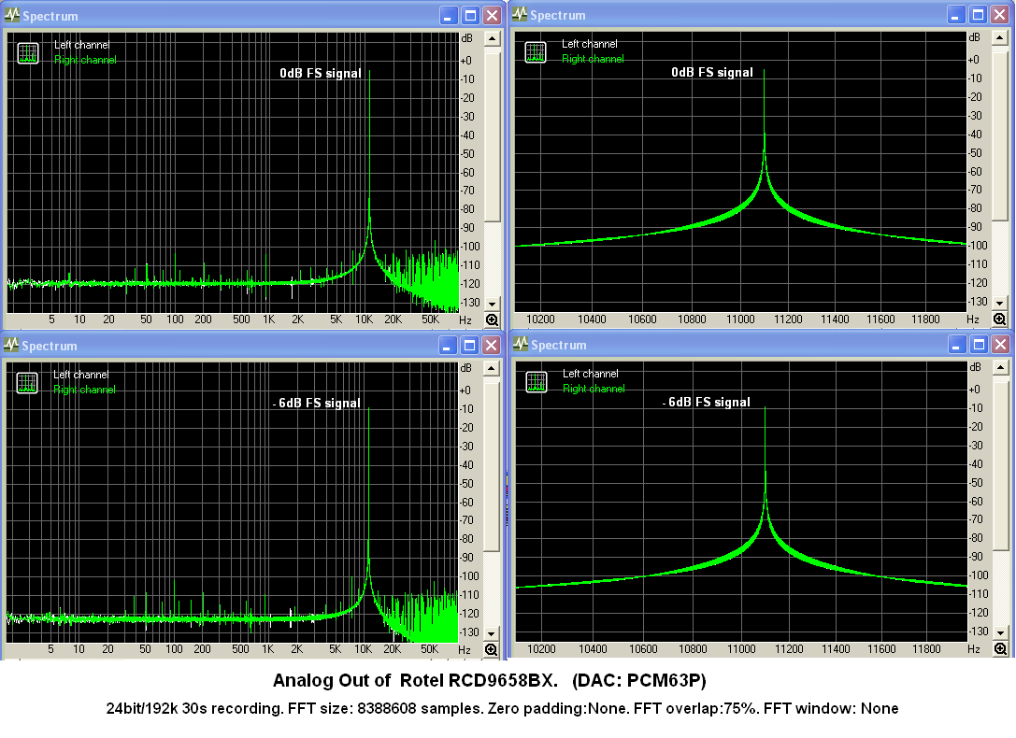Image resolution: width=1016 pixels, height=738 pixels.
Task: Minimize the 0dB FS 10200–11800 Hz Spectrum window
Action: [956, 15]
